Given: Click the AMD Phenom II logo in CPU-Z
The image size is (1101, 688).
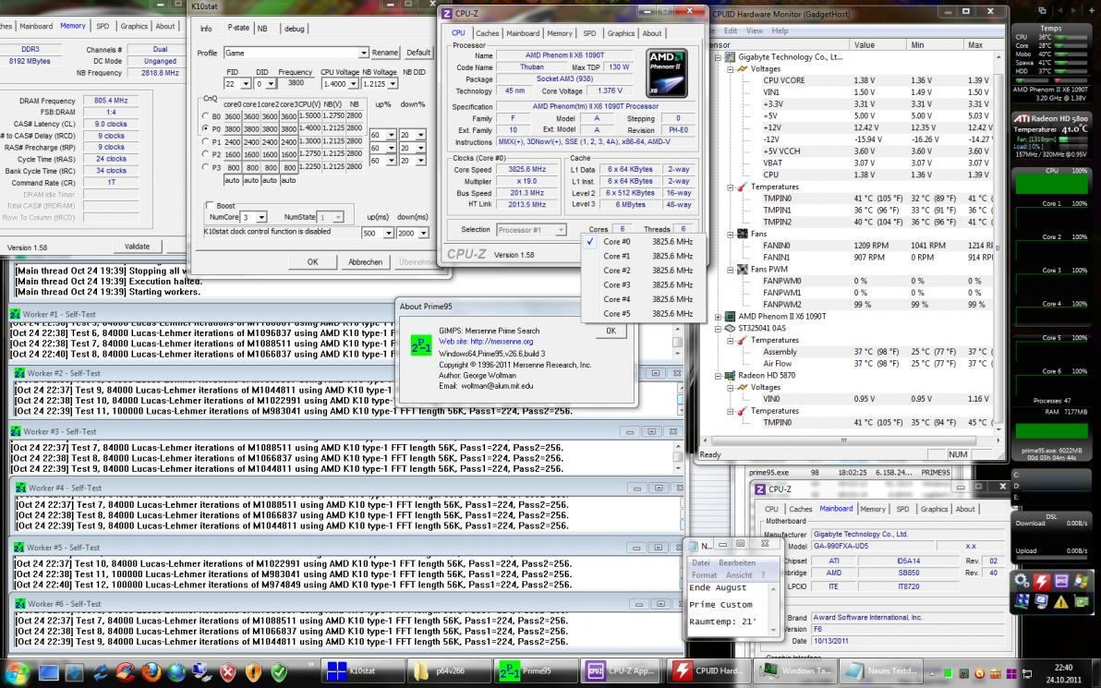Looking at the screenshot, I should (x=666, y=73).
